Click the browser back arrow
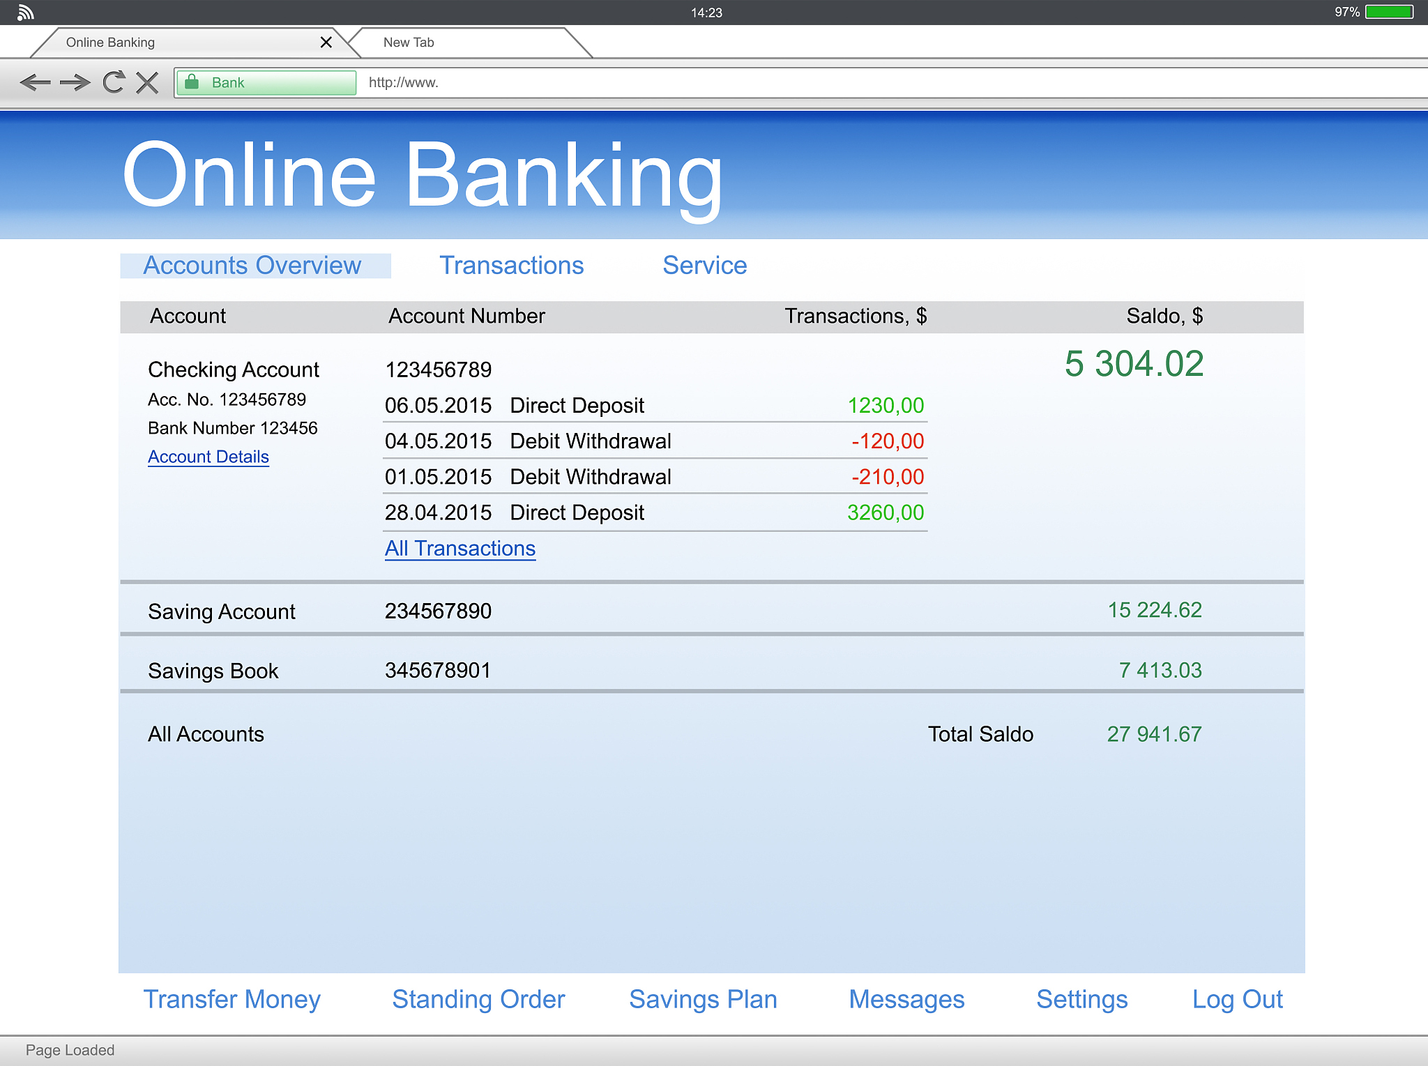Screen dimensions: 1428x1066 36,82
